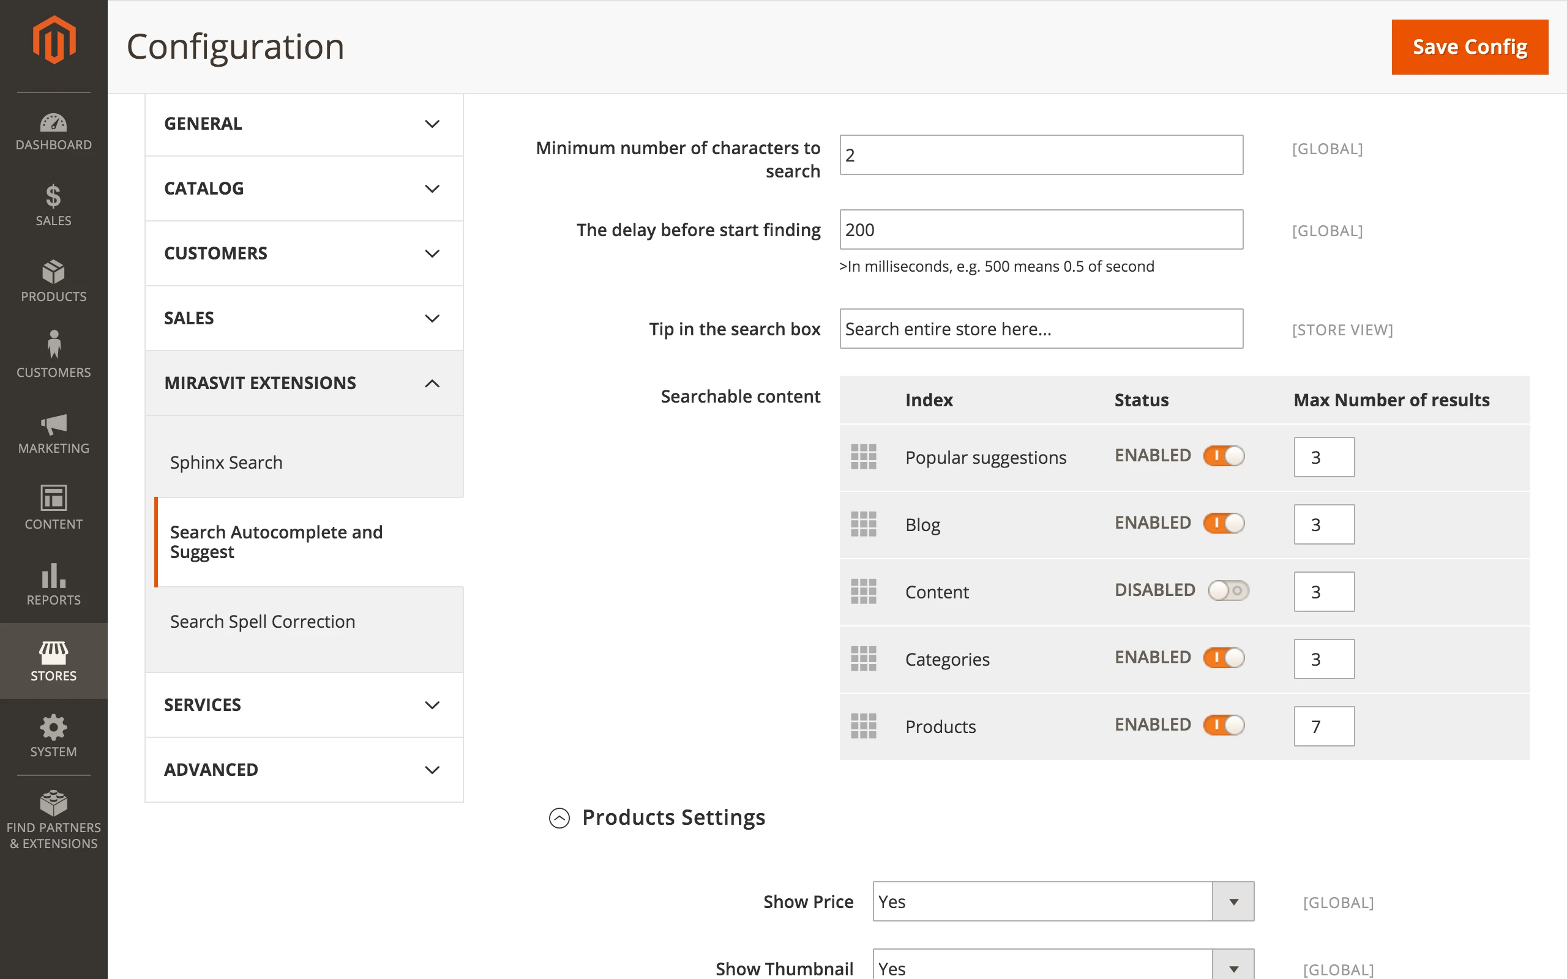The image size is (1567, 979).
Task: Open the Sales dollar icon menu
Action: click(x=53, y=206)
